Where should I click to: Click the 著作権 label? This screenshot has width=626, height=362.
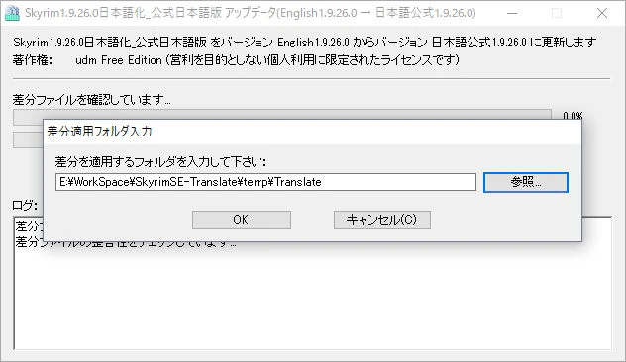point(33,60)
